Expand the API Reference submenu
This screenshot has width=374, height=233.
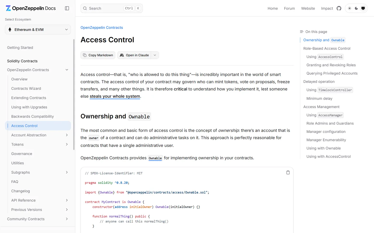(x=67, y=200)
